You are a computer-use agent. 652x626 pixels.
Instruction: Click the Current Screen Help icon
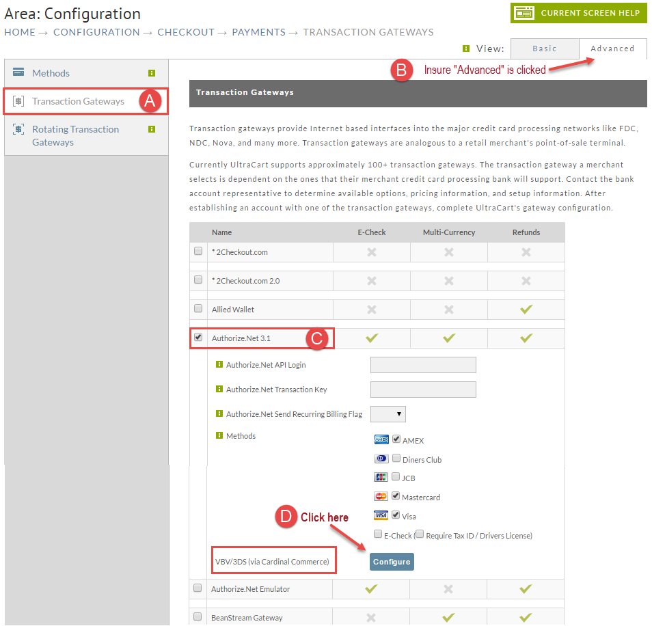524,13
